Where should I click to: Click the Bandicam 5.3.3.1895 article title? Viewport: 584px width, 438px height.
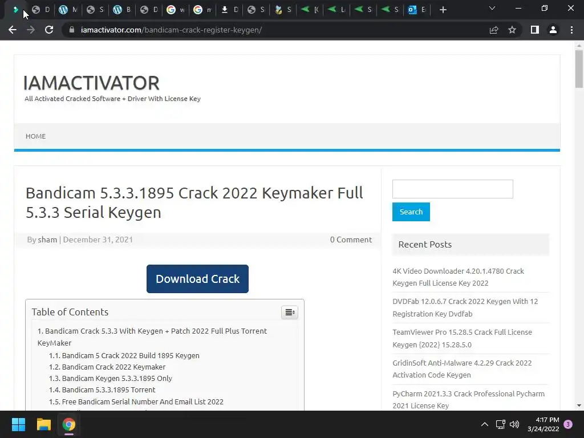point(194,202)
